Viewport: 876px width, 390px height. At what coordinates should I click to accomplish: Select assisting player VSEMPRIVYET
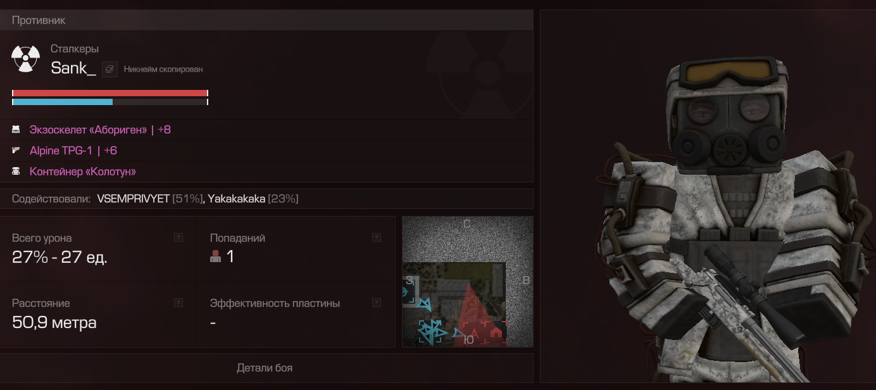pos(134,199)
